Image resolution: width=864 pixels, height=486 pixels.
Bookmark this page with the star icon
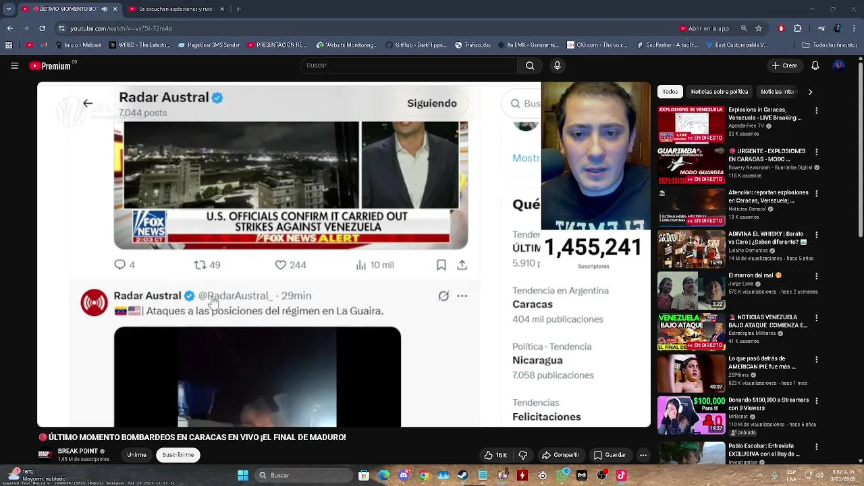tap(759, 28)
